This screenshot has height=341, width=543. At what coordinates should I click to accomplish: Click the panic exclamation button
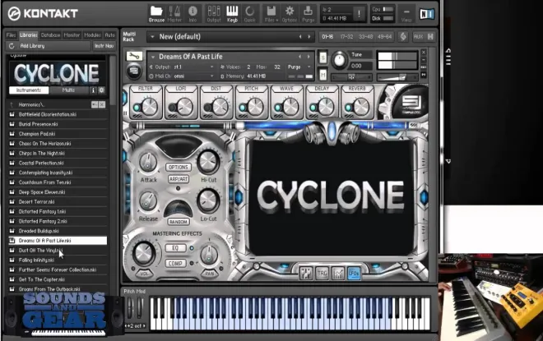(359, 14)
